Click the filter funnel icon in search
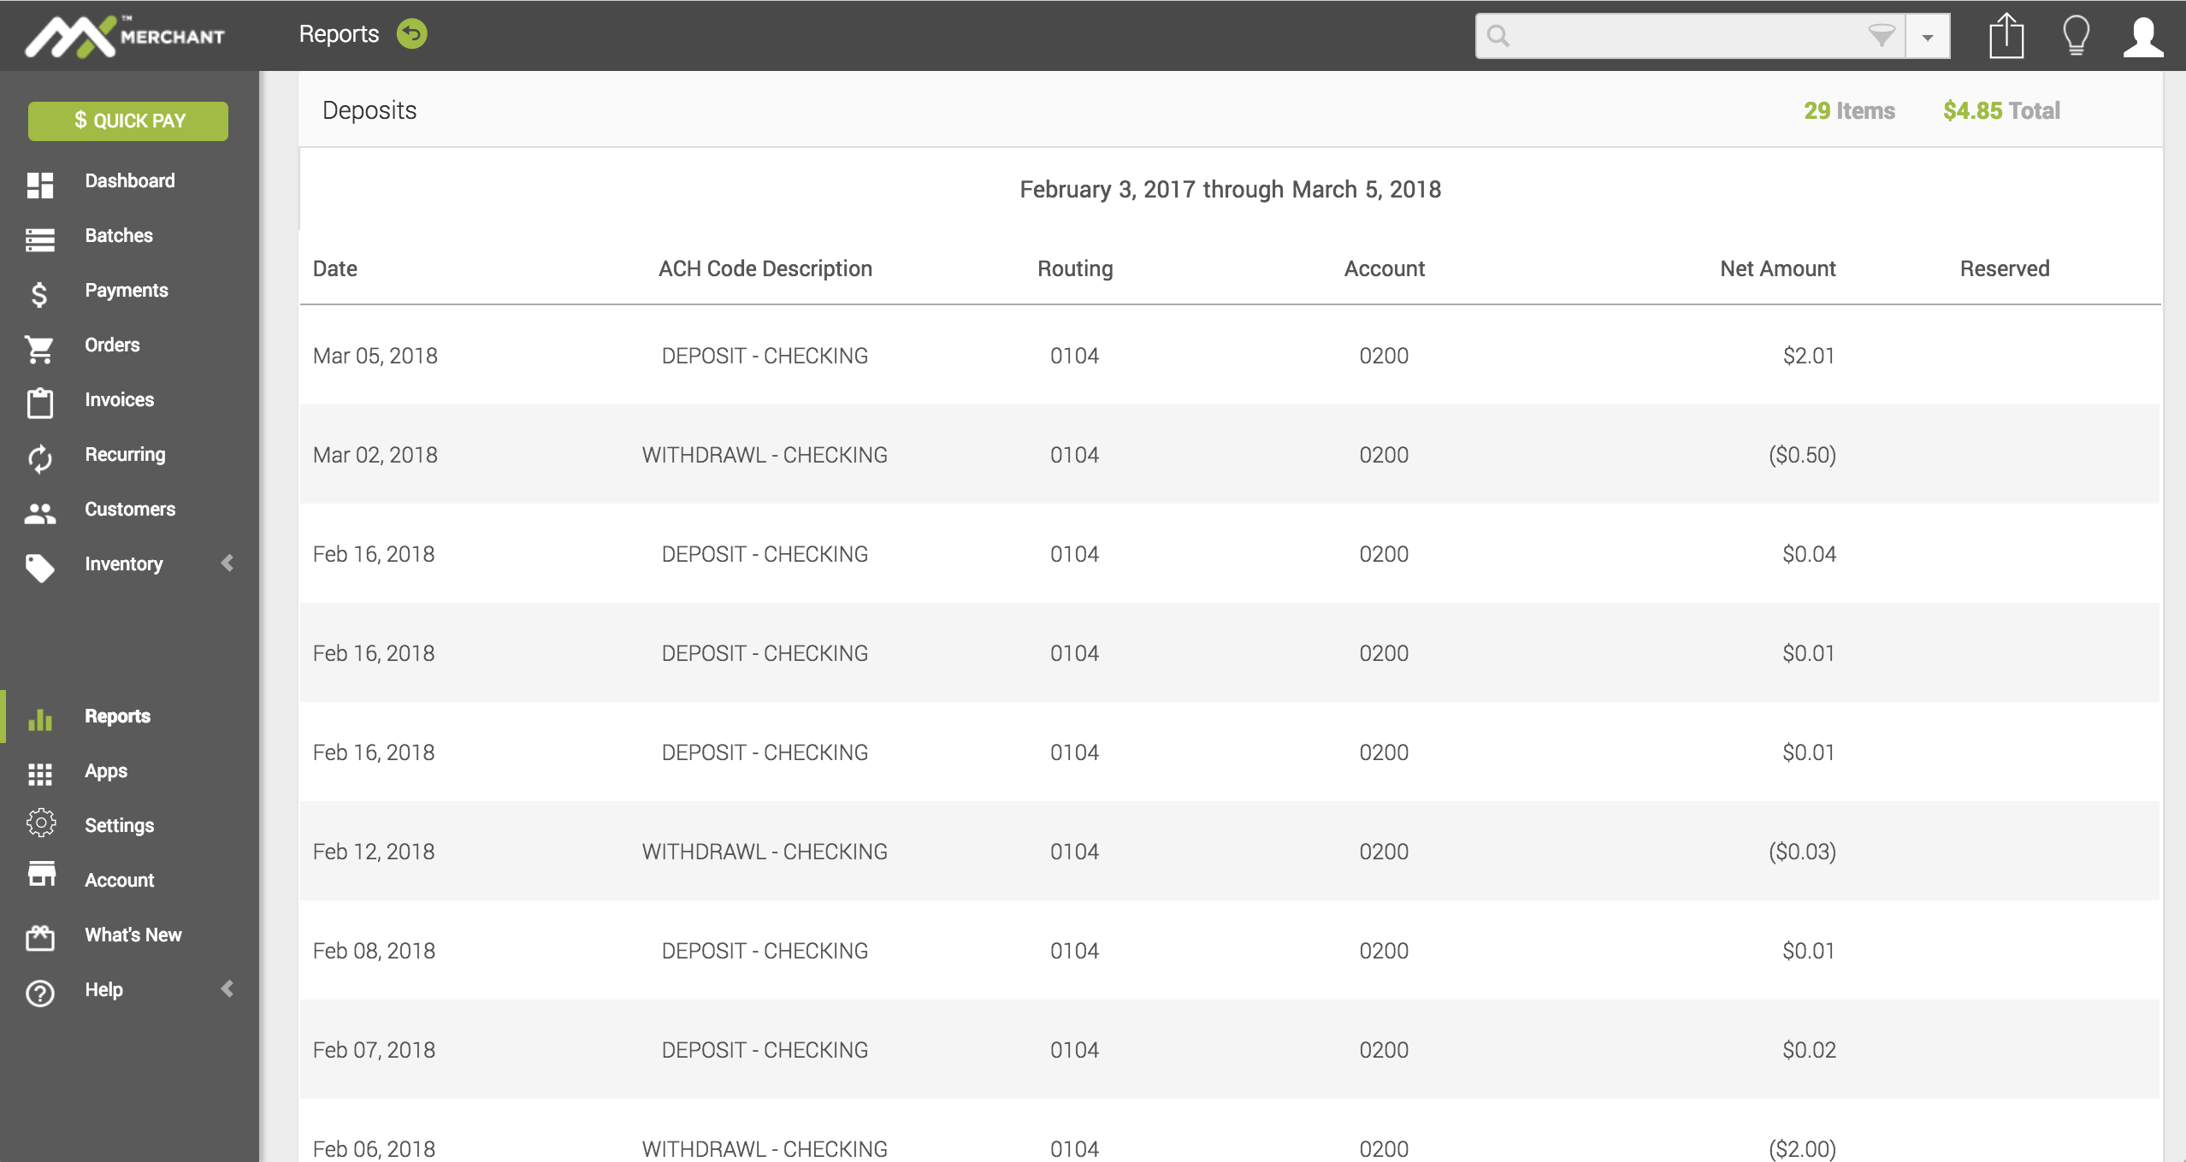2186x1162 pixels. click(1881, 36)
